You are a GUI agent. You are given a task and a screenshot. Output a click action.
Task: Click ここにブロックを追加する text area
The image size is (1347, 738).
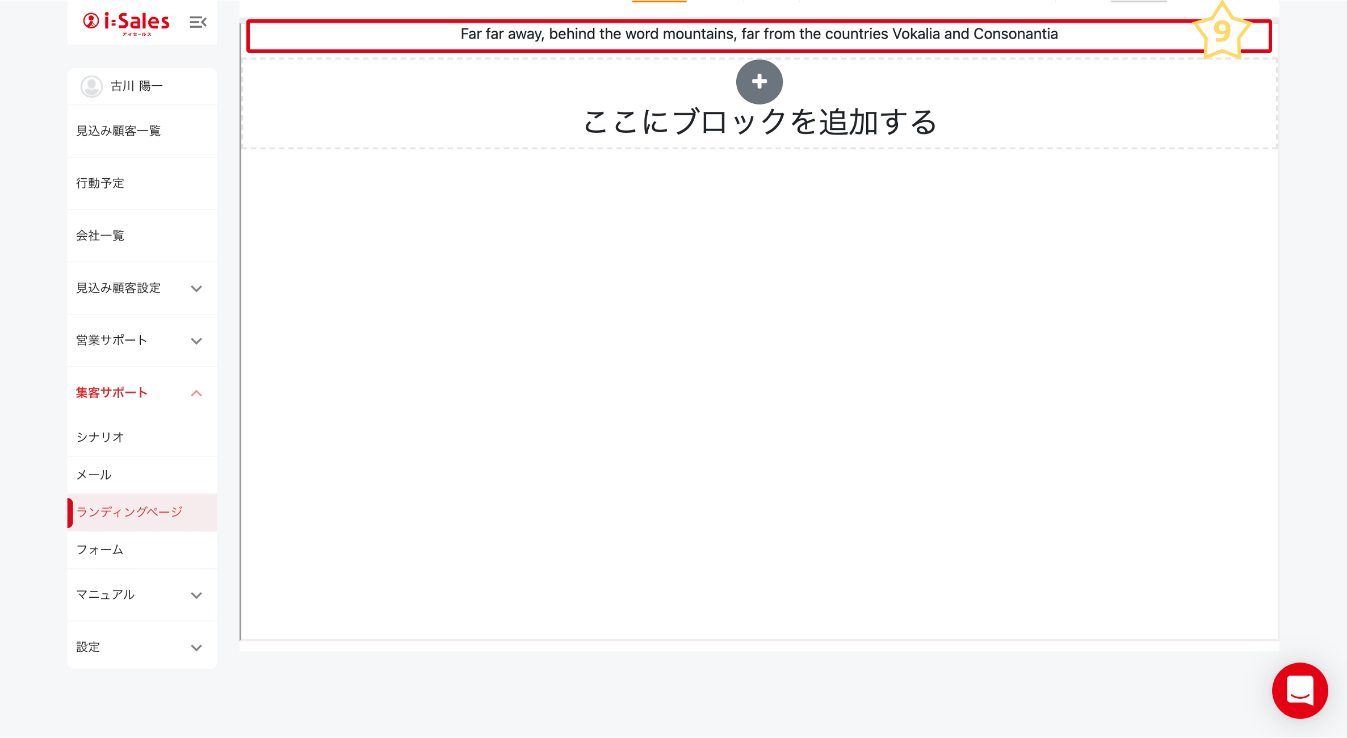[x=759, y=122]
